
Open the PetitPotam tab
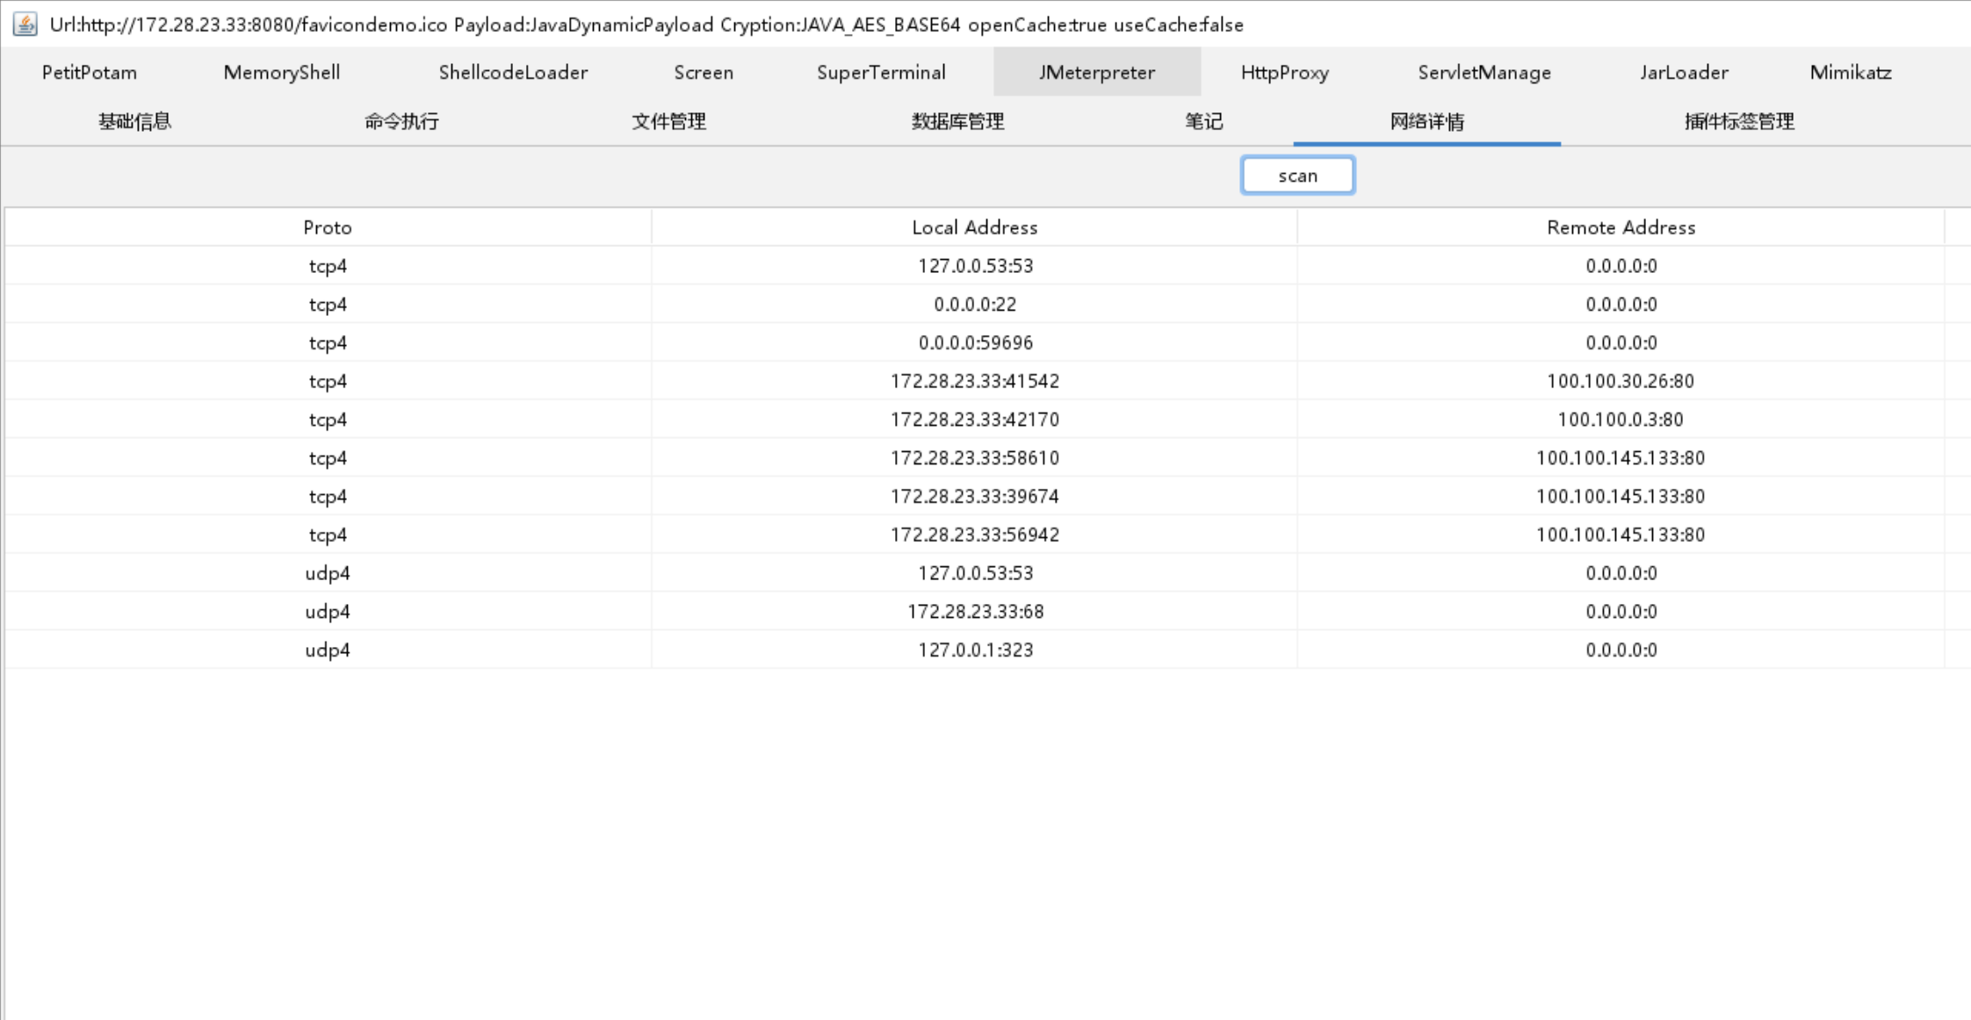[x=90, y=72]
